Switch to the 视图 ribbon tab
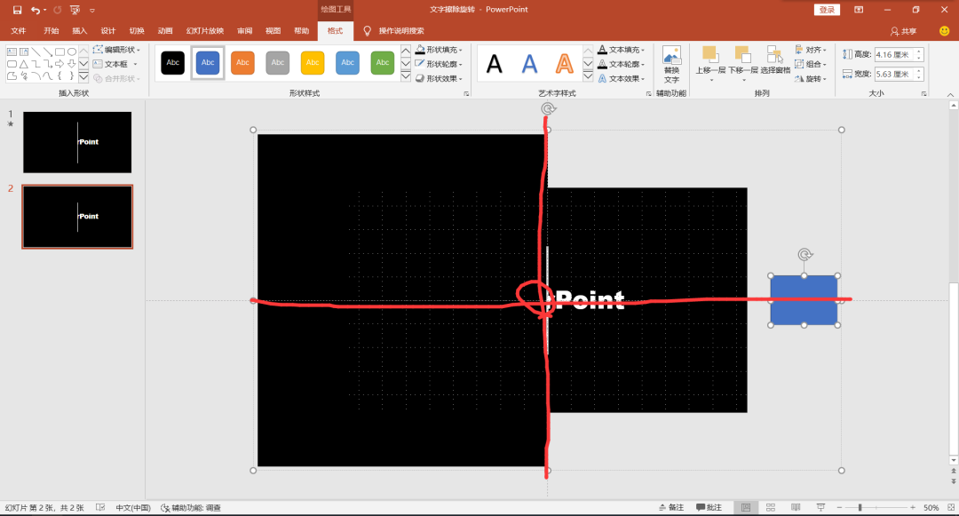The height and width of the screenshot is (516, 959). click(x=273, y=30)
